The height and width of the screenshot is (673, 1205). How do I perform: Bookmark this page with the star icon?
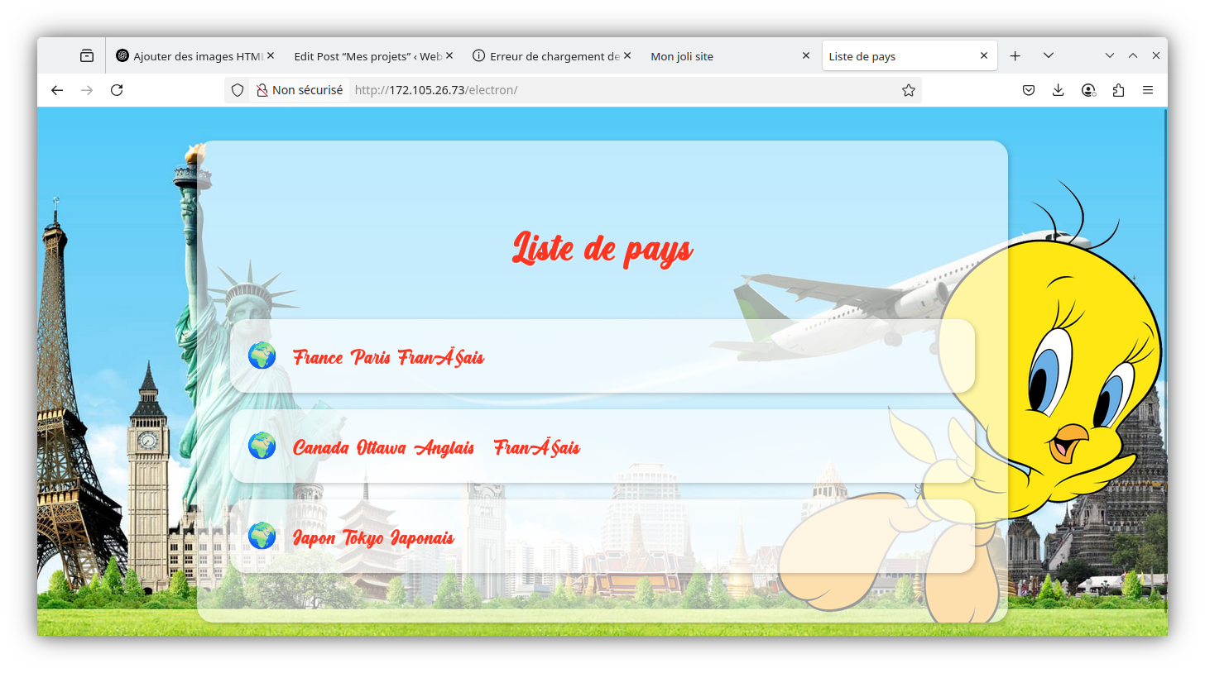click(908, 90)
